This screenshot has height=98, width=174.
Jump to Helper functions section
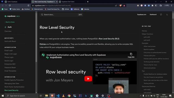tap(147, 34)
